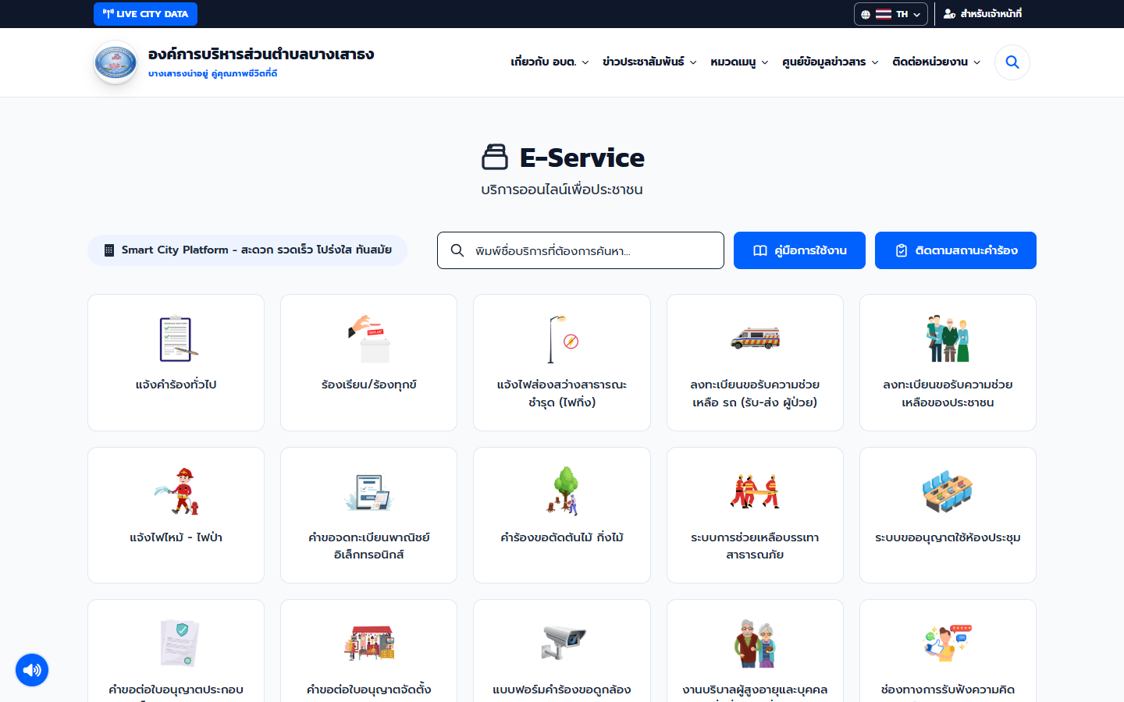Click the magnifier search icon in header
The height and width of the screenshot is (702, 1124).
1012,62
